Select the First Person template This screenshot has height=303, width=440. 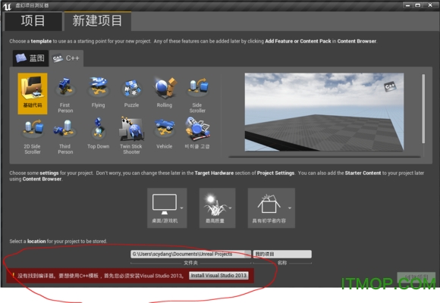65,95
